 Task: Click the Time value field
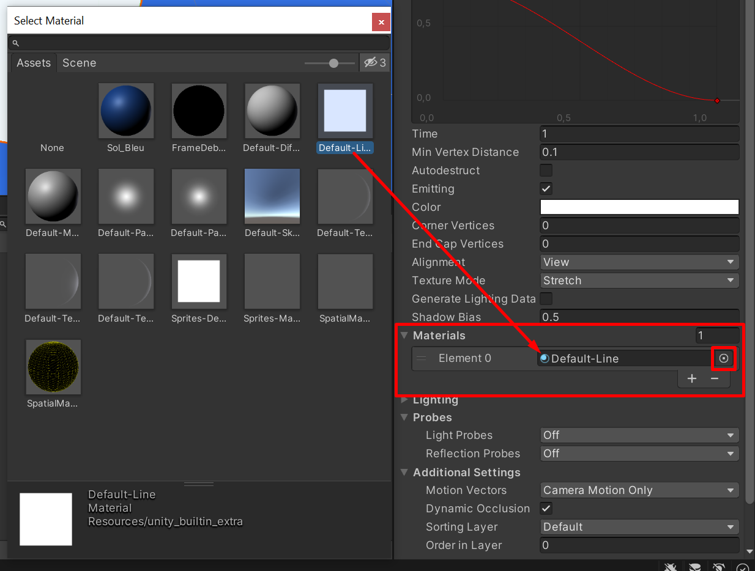pos(639,133)
